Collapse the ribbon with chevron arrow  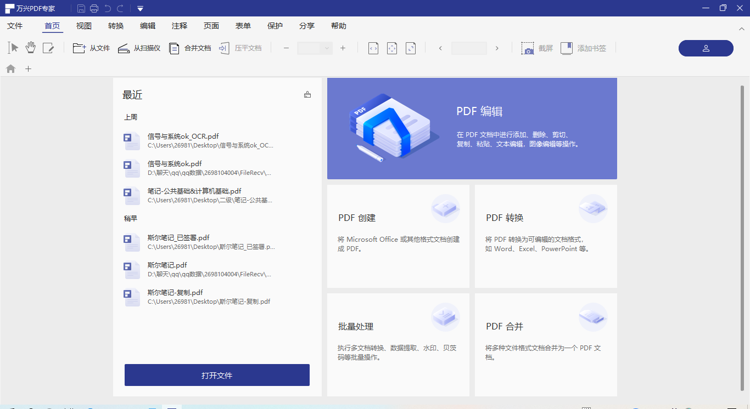742,28
